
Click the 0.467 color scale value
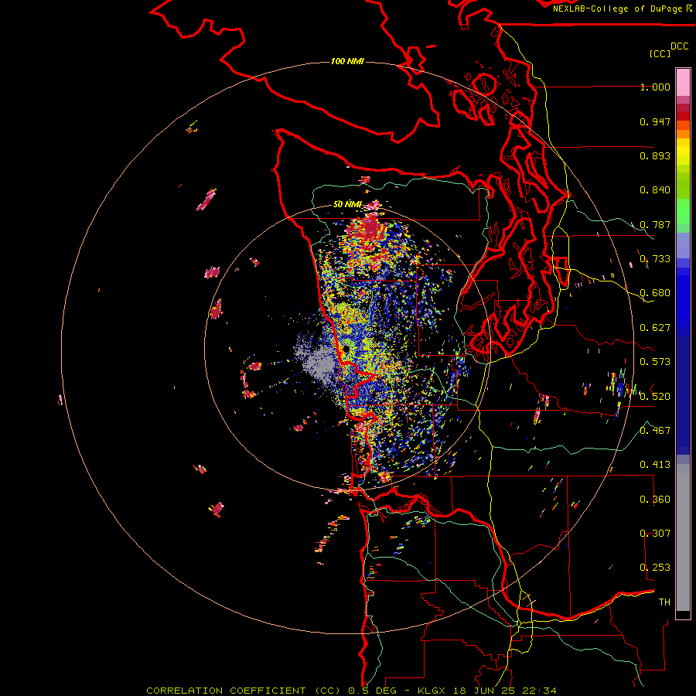point(655,430)
